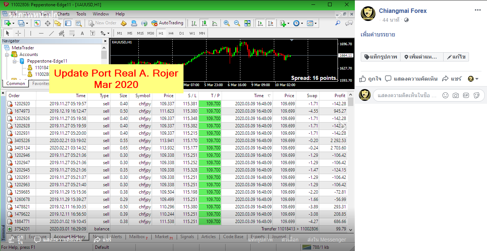Click the edit button with pencil
This screenshot has width=487, height=251.
[456, 57]
